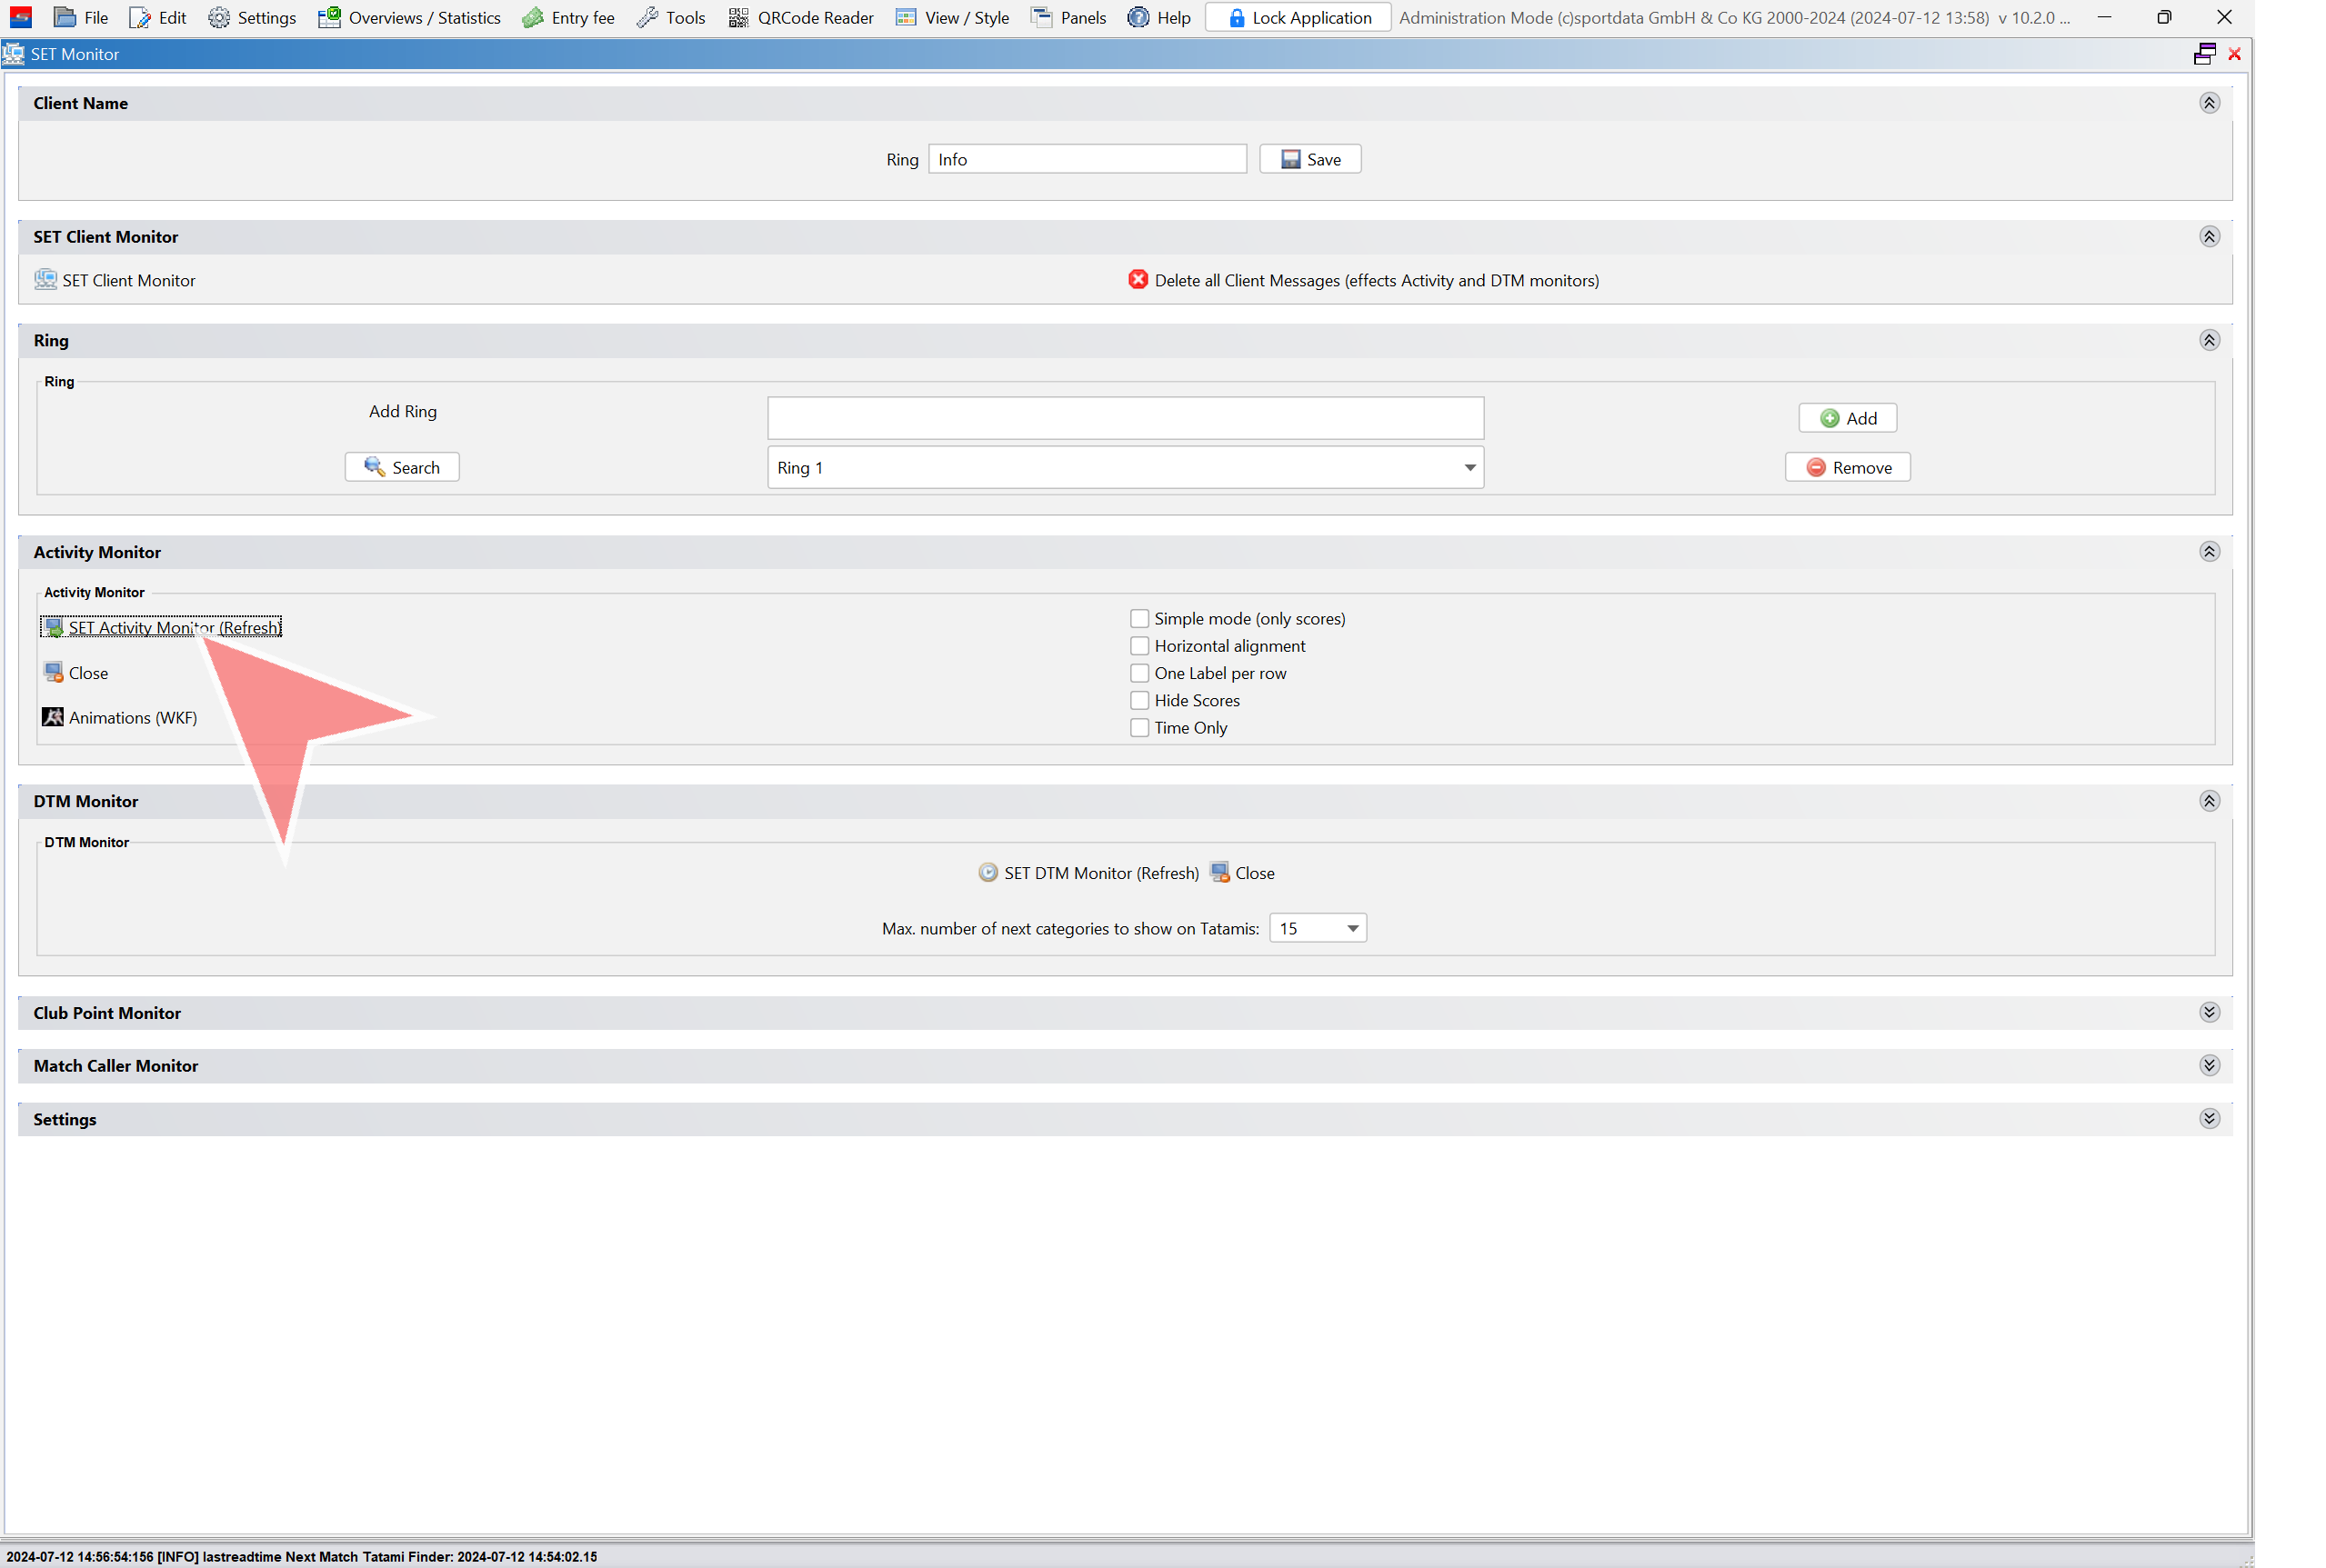Open the Help menu
Image resolution: width=2326 pixels, height=1568 pixels.
tap(1159, 17)
